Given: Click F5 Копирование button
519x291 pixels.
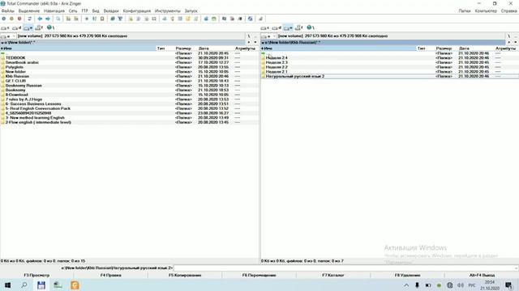Looking at the screenshot, I should [185, 275].
